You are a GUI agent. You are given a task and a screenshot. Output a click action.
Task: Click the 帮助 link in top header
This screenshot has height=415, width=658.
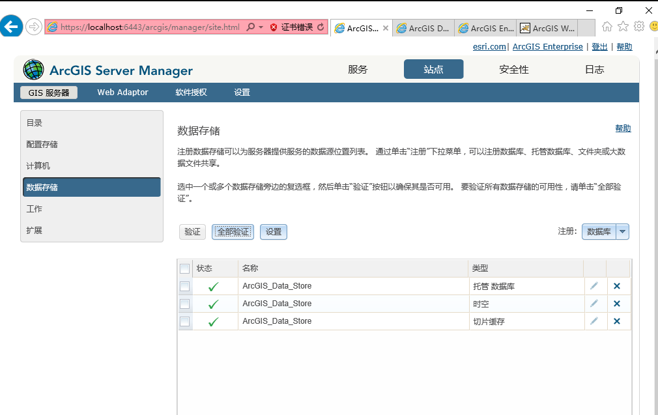[624, 46]
